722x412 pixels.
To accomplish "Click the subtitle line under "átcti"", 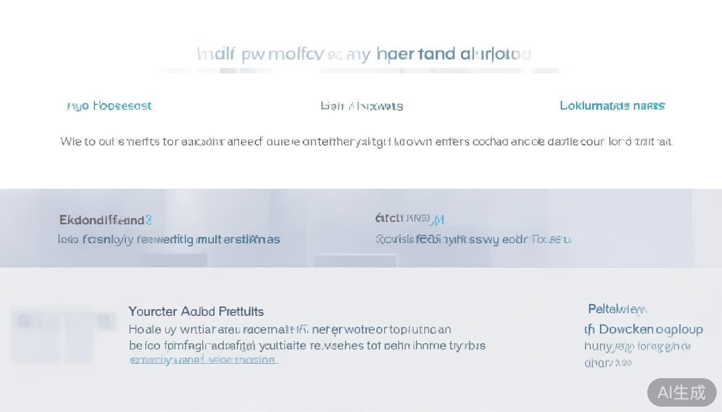I will (473, 239).
